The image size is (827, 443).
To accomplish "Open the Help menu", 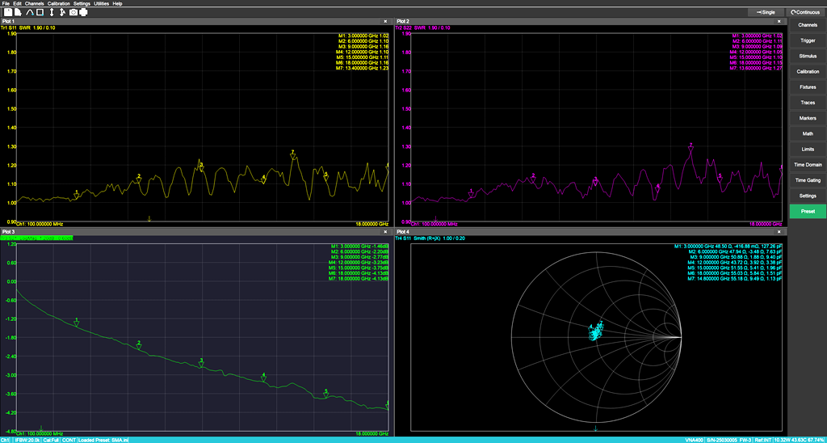I will pyautogui.click(x=117, y=3).
